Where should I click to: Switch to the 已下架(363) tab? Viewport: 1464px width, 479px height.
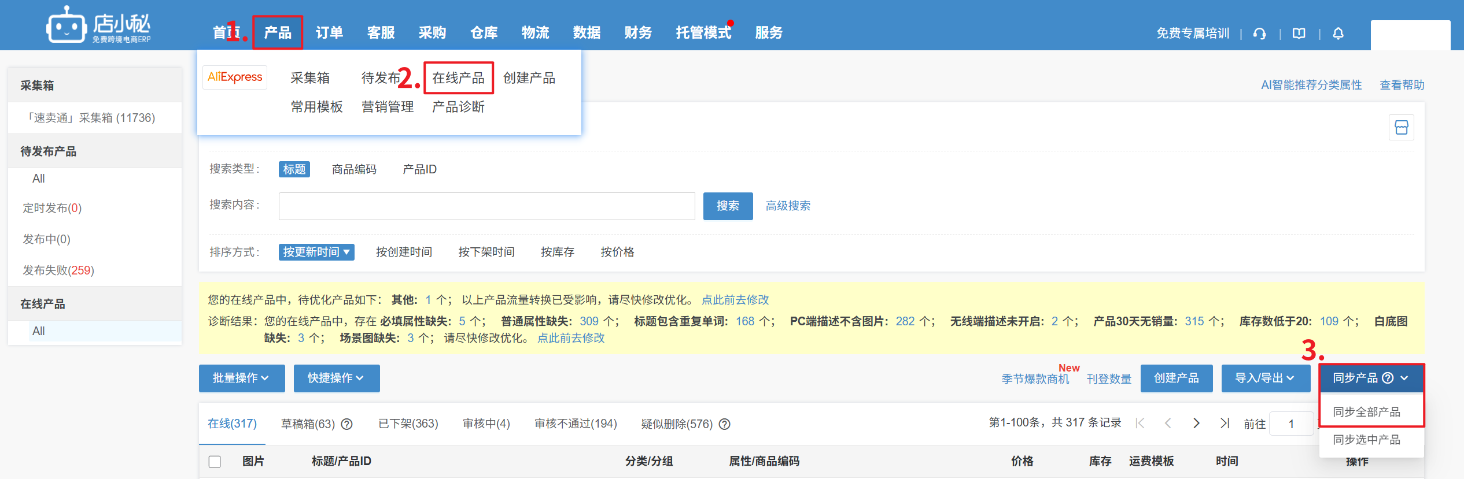(x=408, y=424)
